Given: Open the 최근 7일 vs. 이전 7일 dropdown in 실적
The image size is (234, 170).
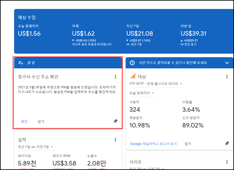Looking at the screenshot, I should coord(35,147).
